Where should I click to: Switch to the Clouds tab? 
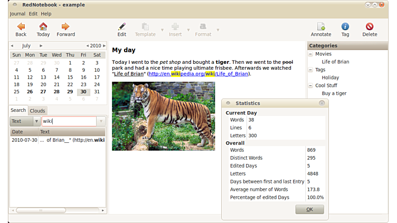click(x=37, y=111)
